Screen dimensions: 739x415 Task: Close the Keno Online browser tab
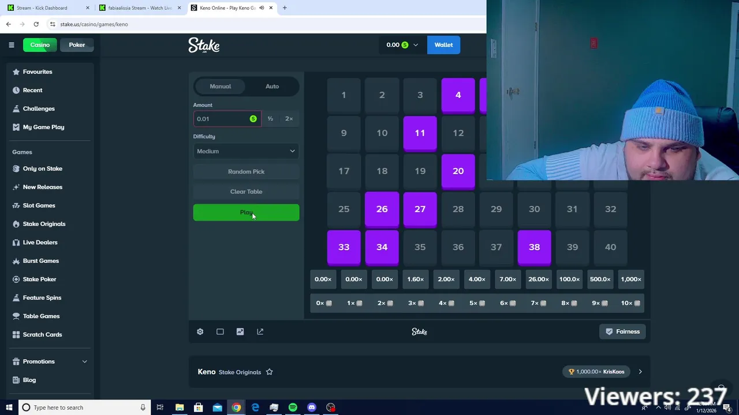(270, 8)
